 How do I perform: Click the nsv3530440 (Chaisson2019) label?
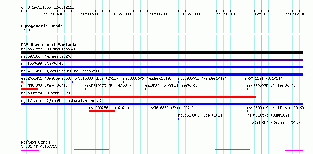click(171, 86)
